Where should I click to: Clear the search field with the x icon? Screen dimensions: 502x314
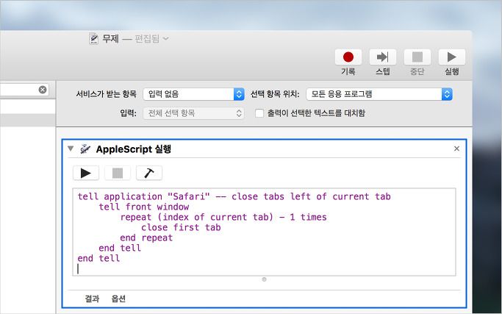43,90
